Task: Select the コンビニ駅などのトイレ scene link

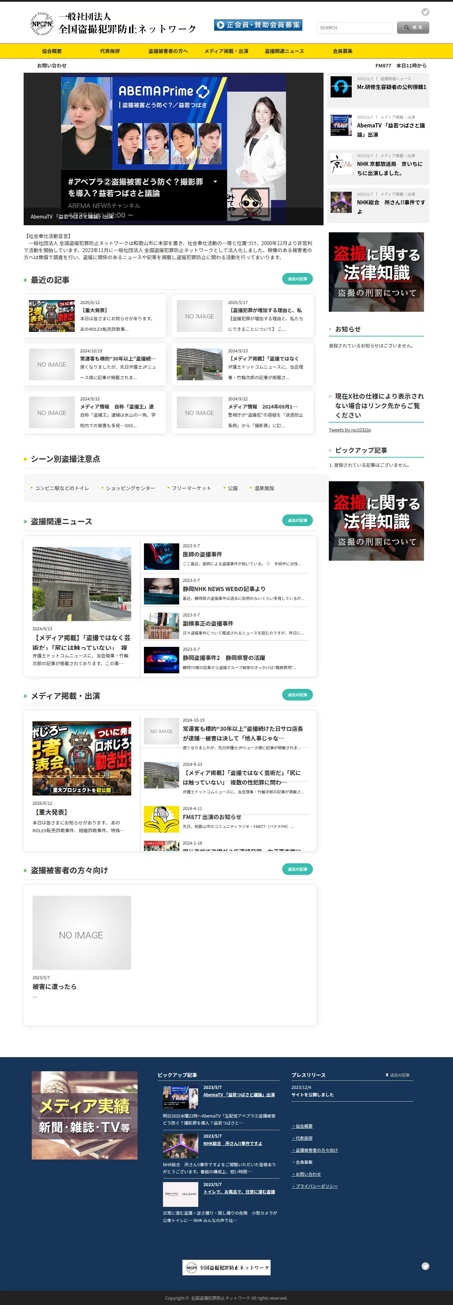Action: (x=62, y=488)
